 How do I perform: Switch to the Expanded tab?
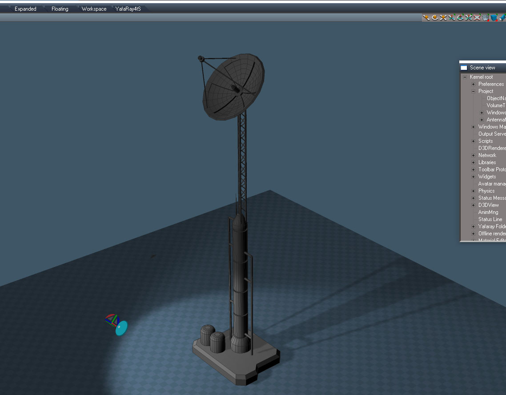25,9
